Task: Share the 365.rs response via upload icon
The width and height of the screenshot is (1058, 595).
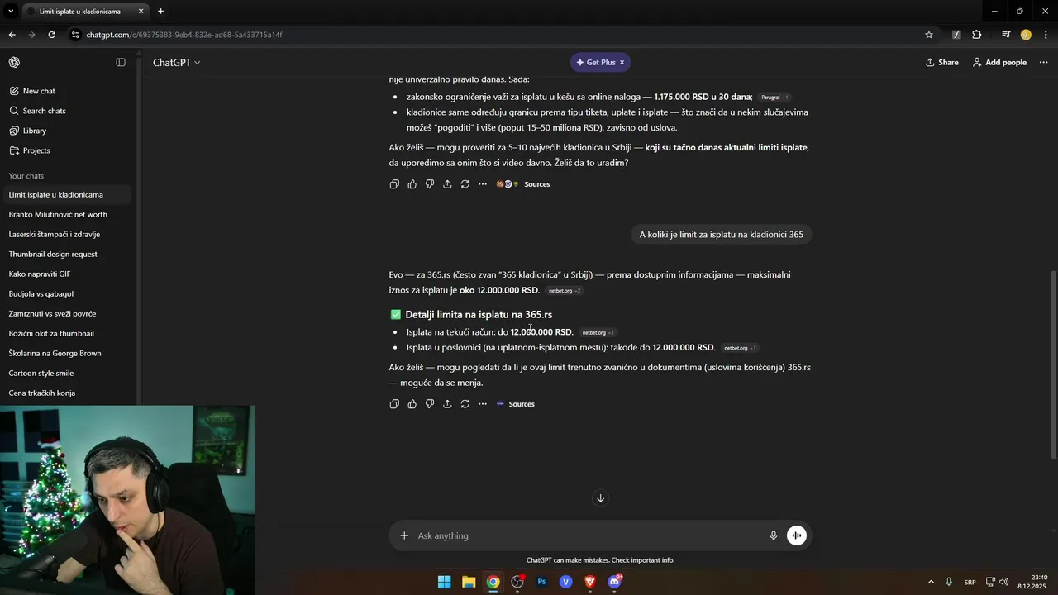Action: (447, 404)
